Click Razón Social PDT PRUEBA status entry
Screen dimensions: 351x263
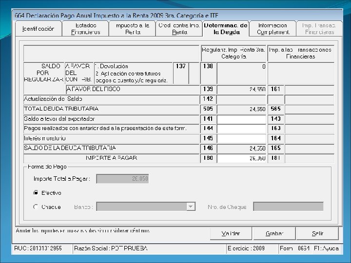111,248
